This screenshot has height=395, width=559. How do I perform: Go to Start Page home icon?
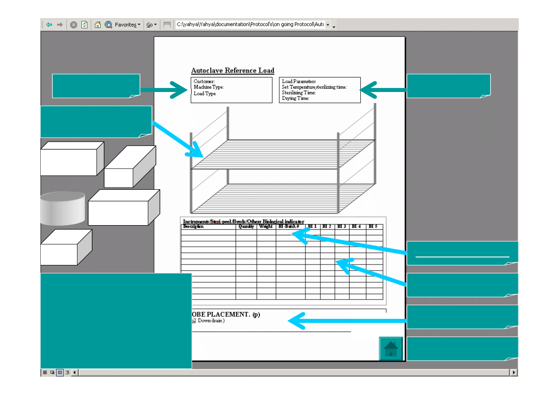(98, 25)
